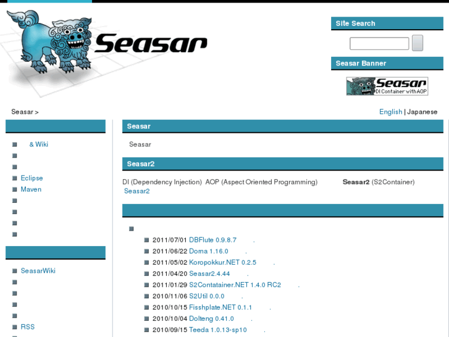The width and height of the screenshot is (449, 337).
Task: Click the Site Search submit button
Action: point(418,43)
